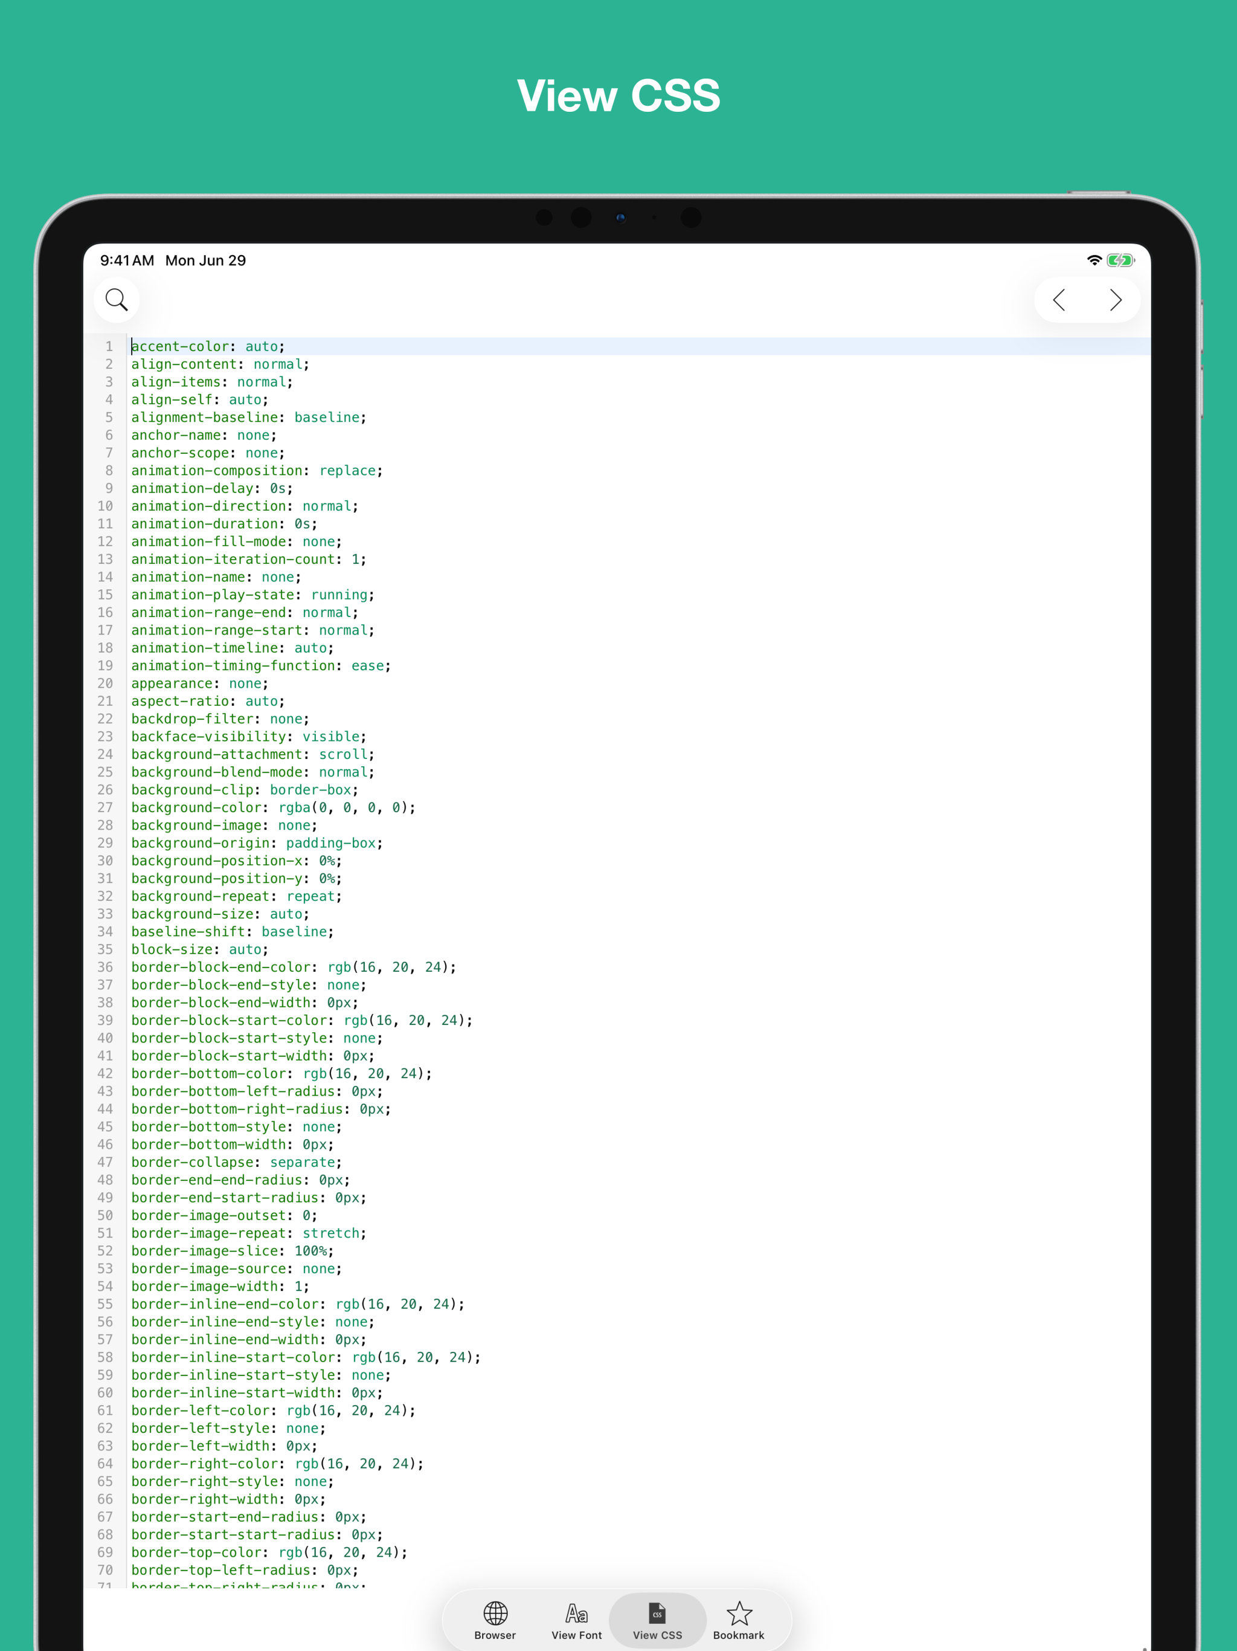Click the 'align-items: normal;' line
The width and height of the screenshot is (1237, 1651).
point(212,382)
